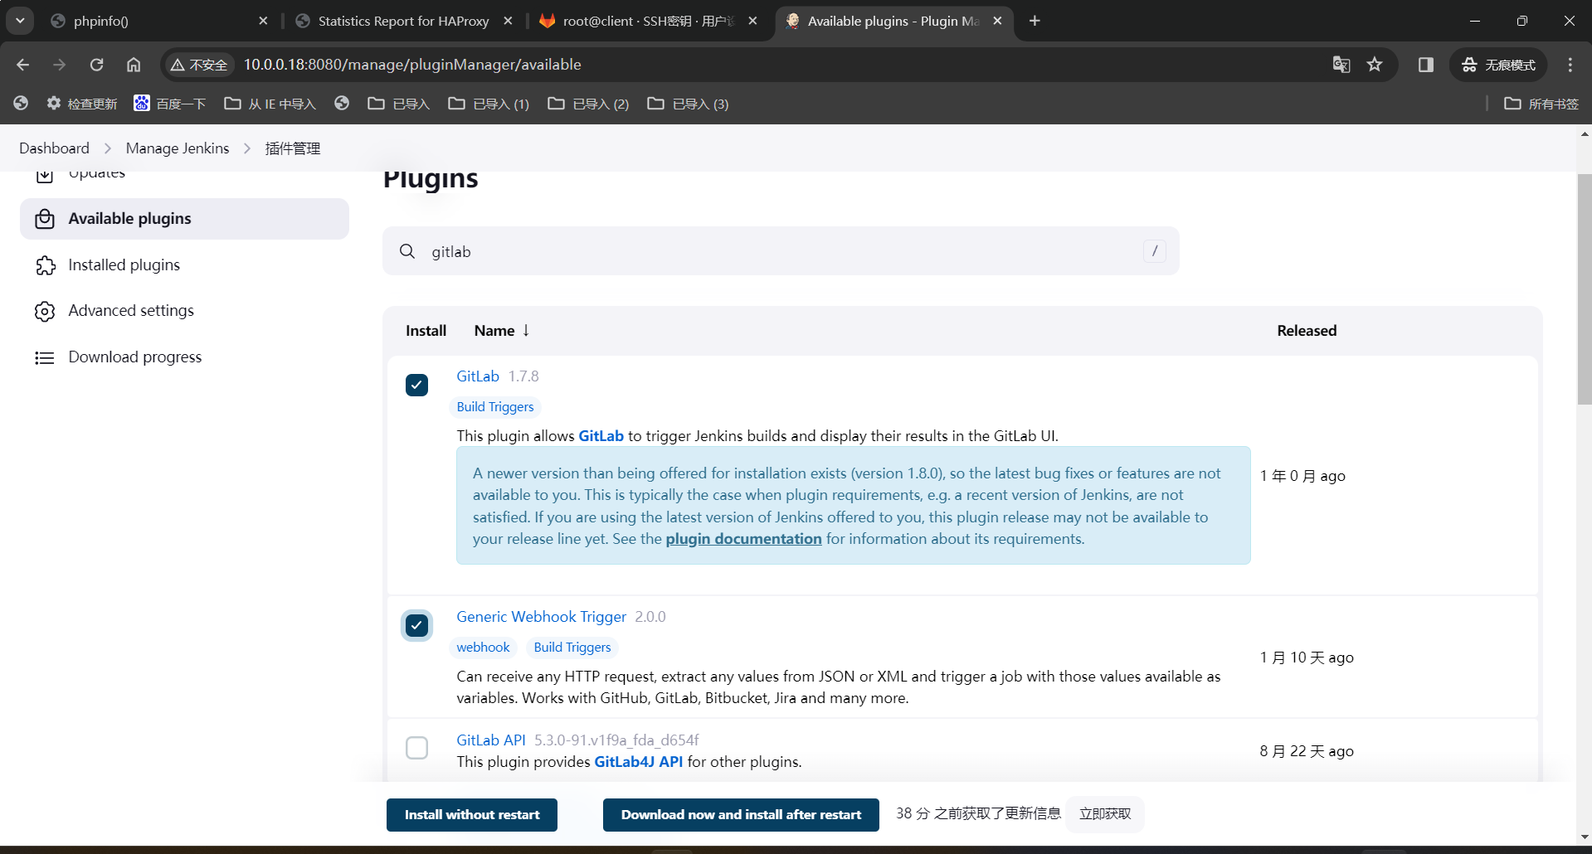Sort by the Name column header
Viewport: 1592px width, 854px height.
pos(502,331)
